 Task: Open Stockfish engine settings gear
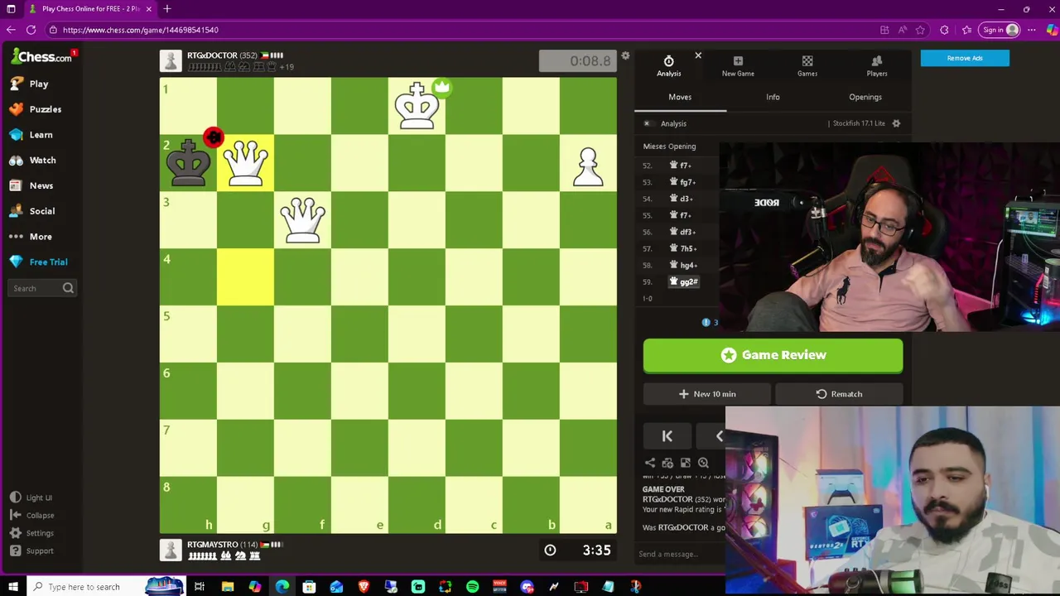coord(896,123)
